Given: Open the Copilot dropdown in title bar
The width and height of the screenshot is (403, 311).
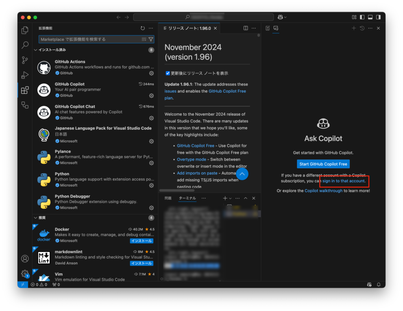Looking at the screenshot, I should click(282, 17).
